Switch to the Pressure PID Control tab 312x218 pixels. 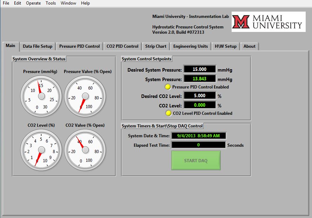pos(79,46)
